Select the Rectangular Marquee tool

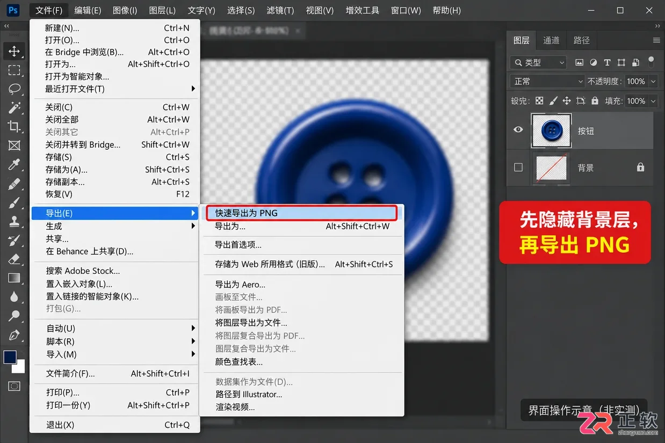[x=14, y=70]
